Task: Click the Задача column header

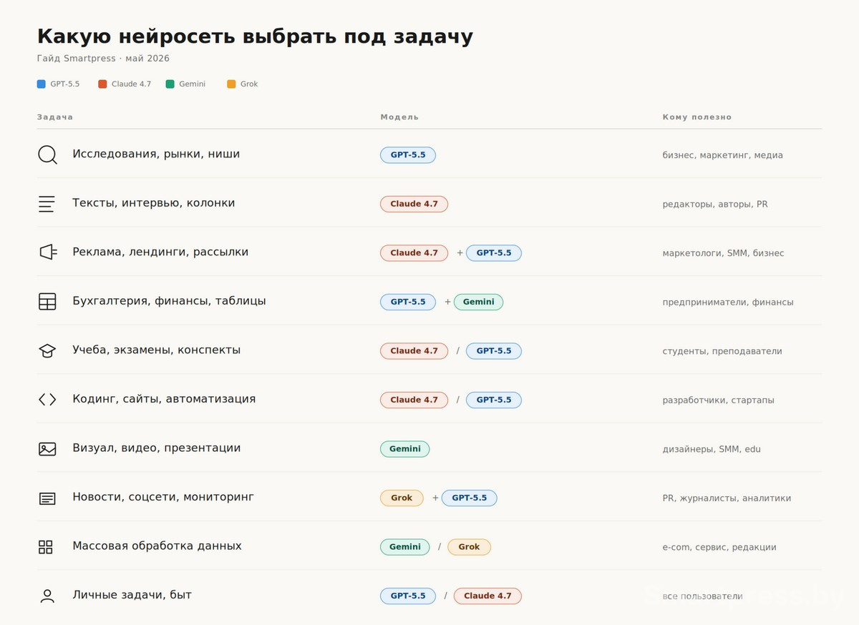Action: point(55,117)
